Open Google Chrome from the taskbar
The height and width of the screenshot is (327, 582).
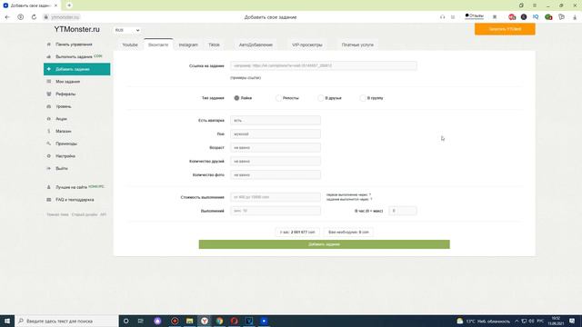(x=219, y=321)
